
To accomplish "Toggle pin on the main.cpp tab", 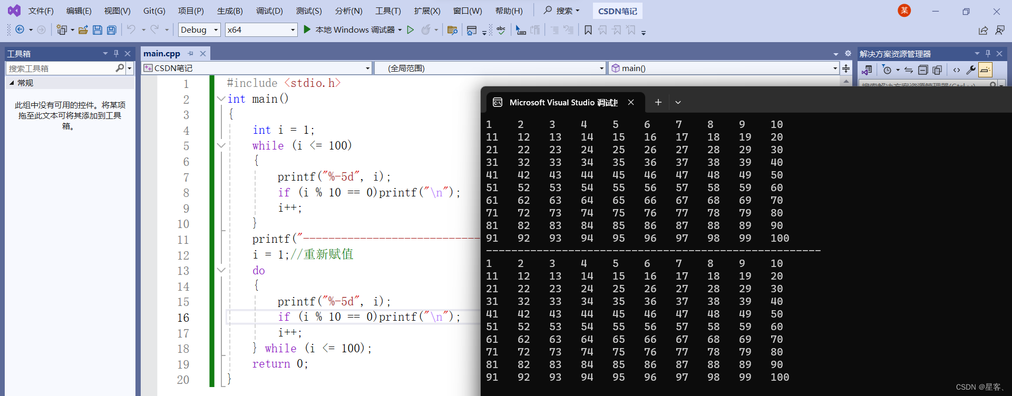I will pos(190,54).
